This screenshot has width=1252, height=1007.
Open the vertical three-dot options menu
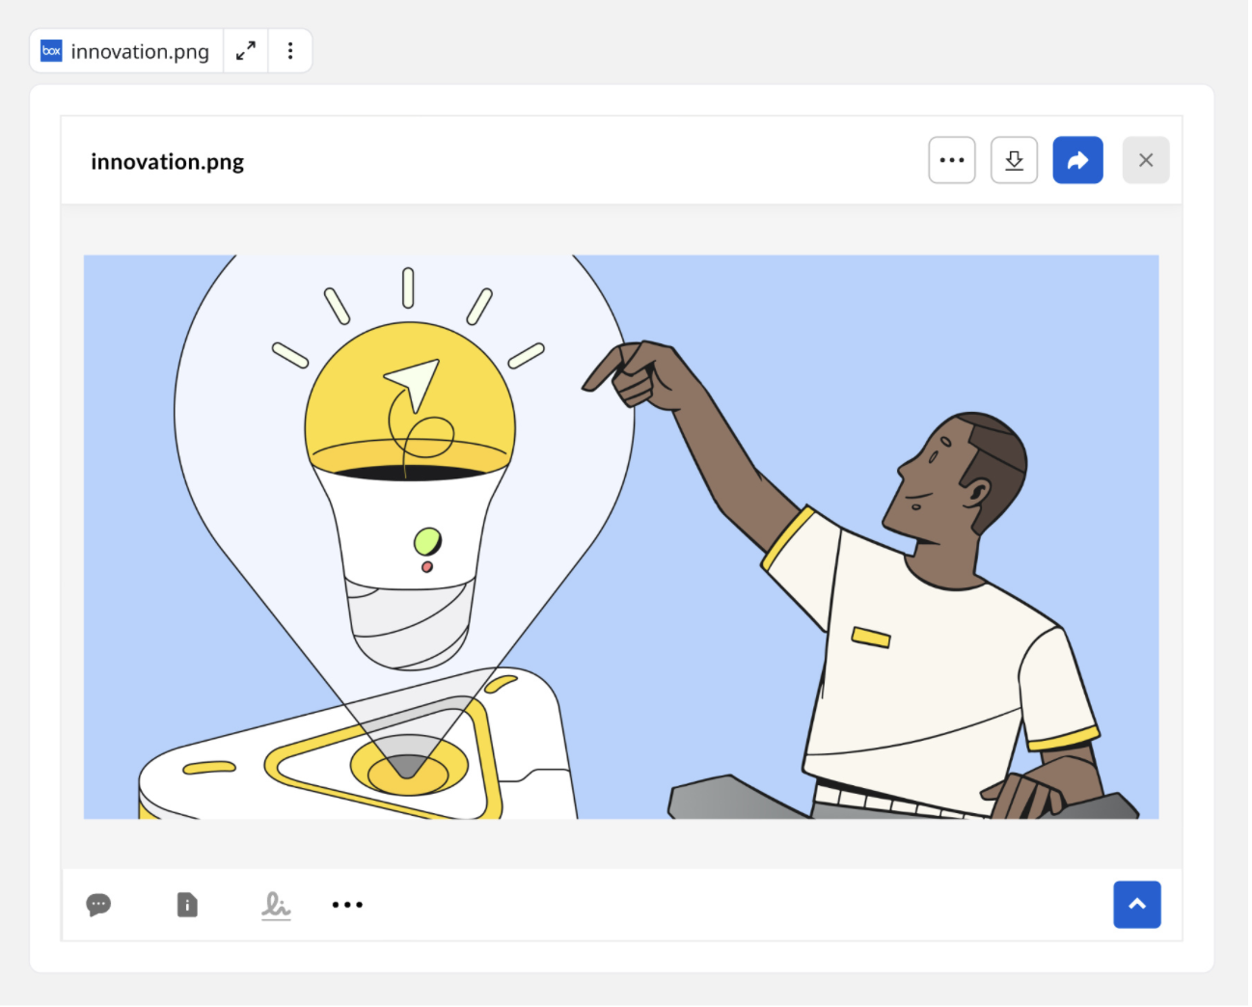click(x=290, y=51)
